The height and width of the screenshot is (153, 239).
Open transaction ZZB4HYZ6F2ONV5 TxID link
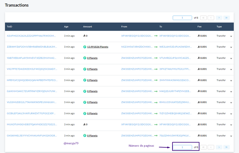click(31, 47)
